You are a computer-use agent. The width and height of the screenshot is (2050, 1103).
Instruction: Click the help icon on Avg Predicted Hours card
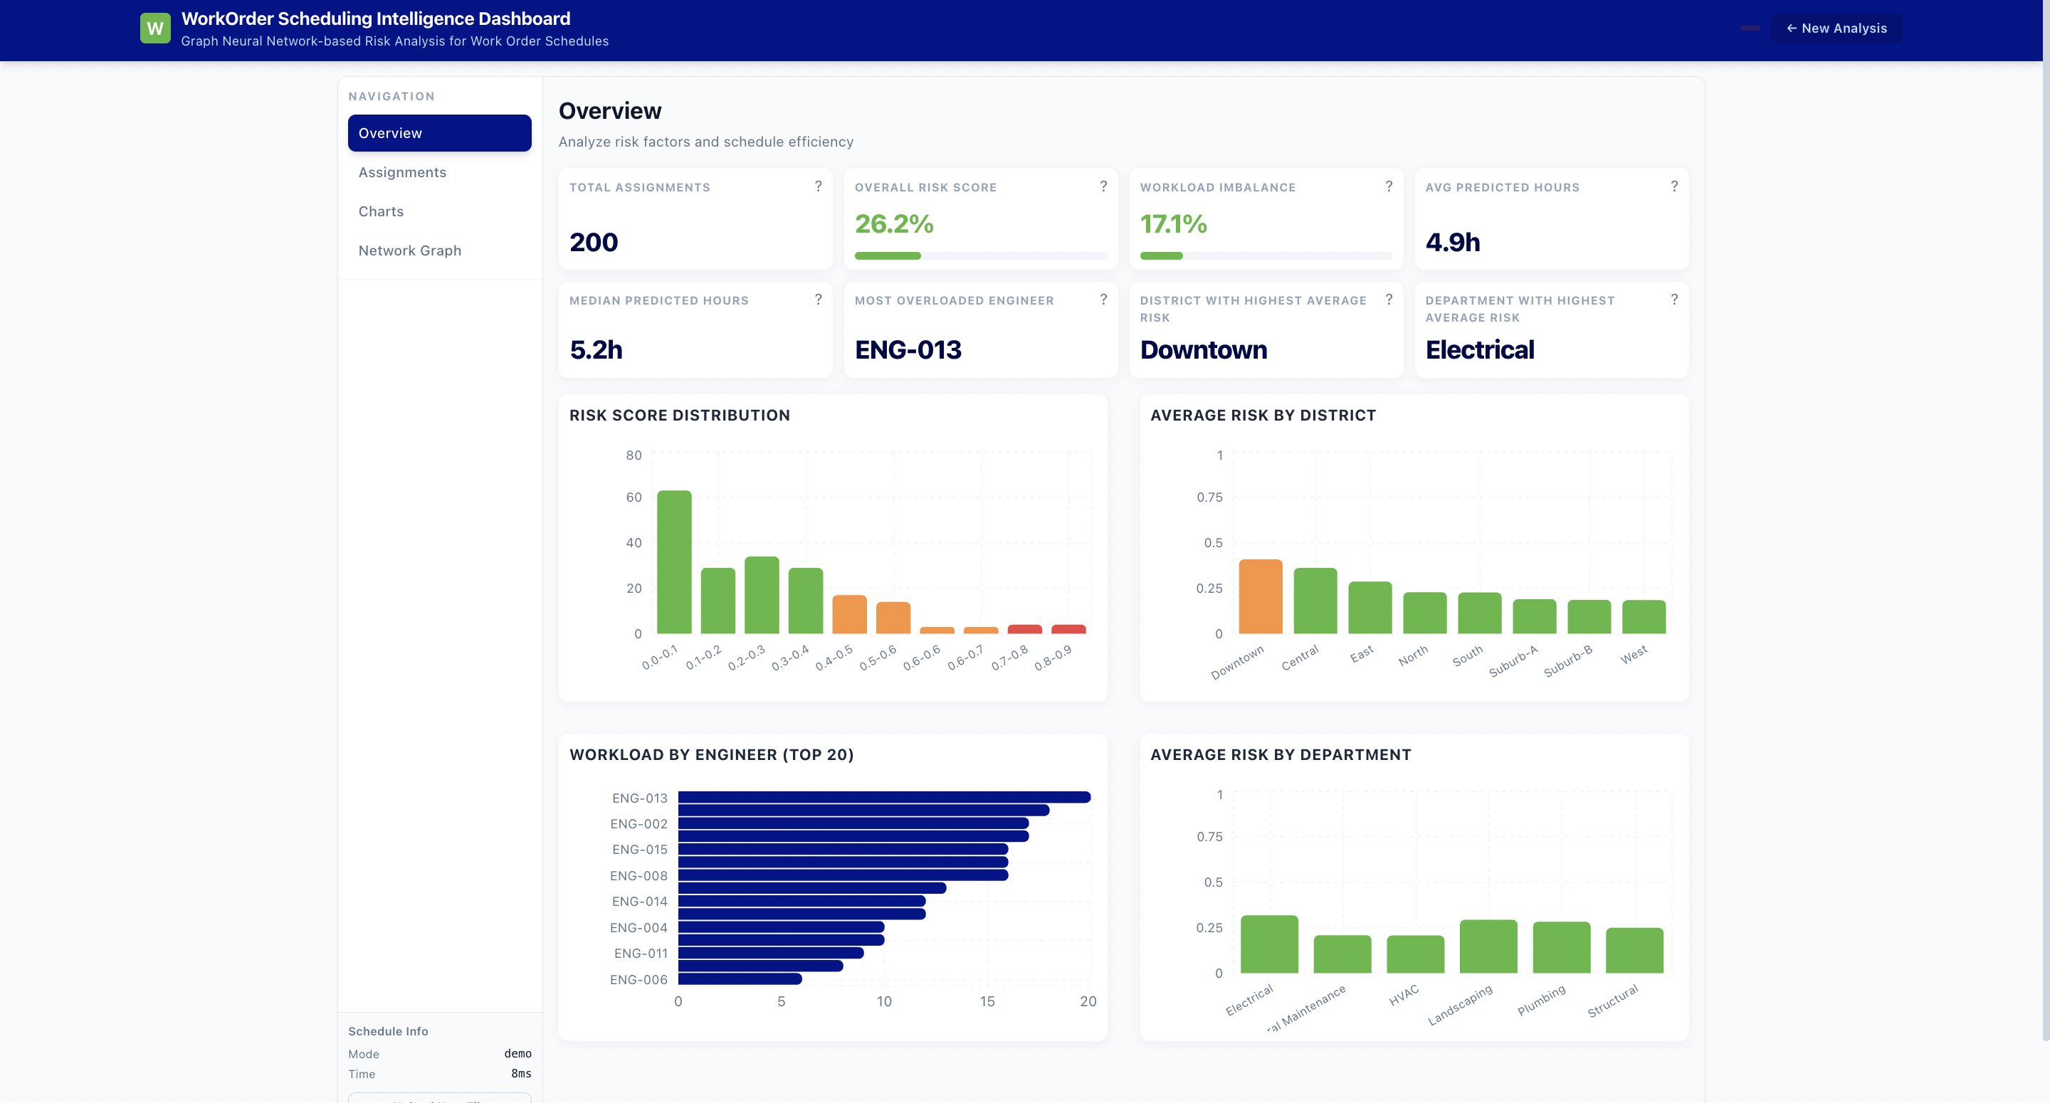[1674, 186]
